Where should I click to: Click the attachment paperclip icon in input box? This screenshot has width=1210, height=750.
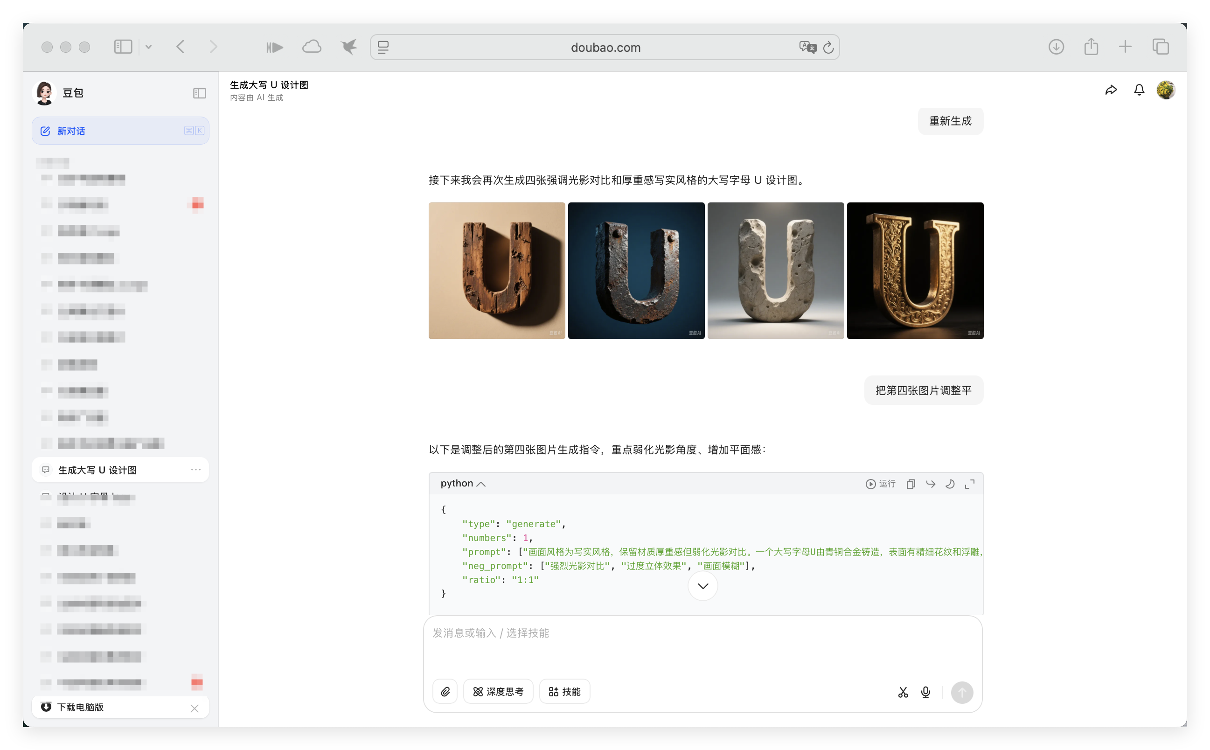coord(445,691)
